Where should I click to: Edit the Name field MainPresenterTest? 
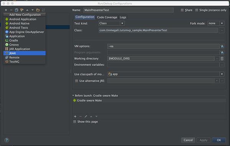tap(128, 10)
